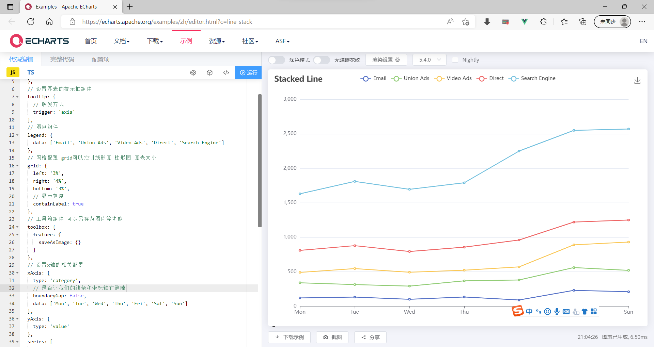Click the ECharts logo
The height and width of the screenshot is (347, 654).
coord(39,40)
